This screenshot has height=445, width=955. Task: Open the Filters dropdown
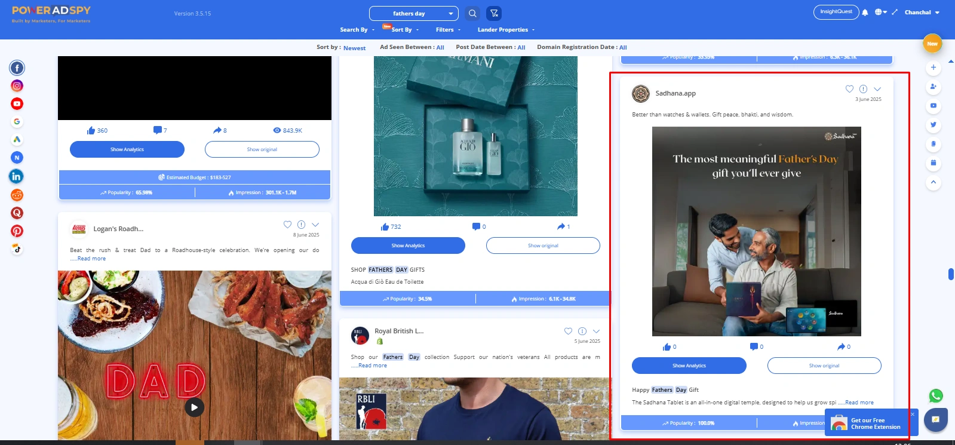(448, 30)
